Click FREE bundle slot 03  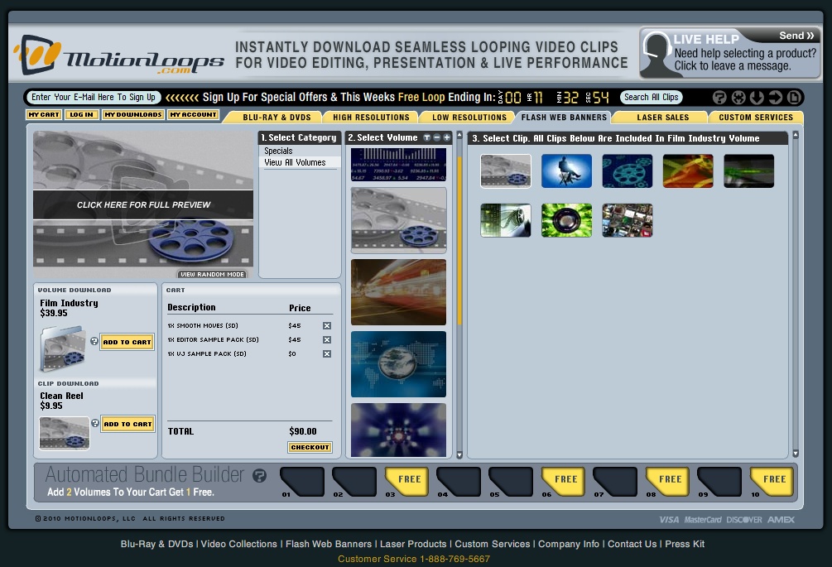pyautogui.click(x=406, y=482)
